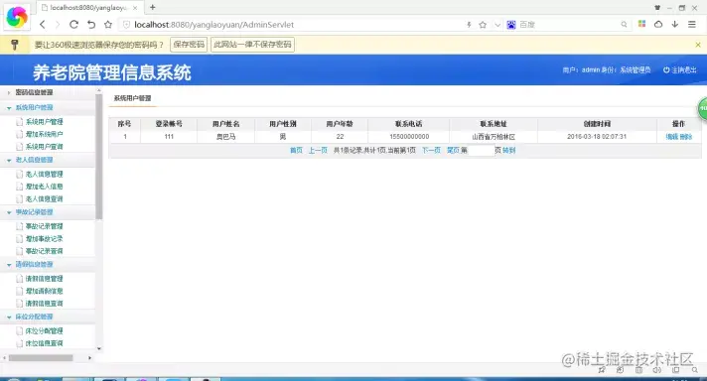Viewport: 707px width, 381px height.
Task: Open the address bar dropdown arrow
Action: [497, 25]
